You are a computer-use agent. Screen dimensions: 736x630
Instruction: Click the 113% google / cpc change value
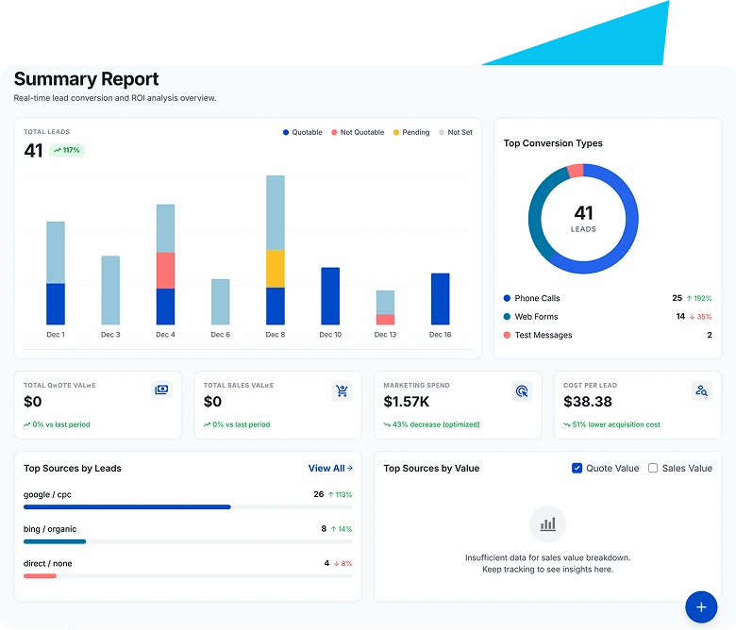click(x=340, y=494)
